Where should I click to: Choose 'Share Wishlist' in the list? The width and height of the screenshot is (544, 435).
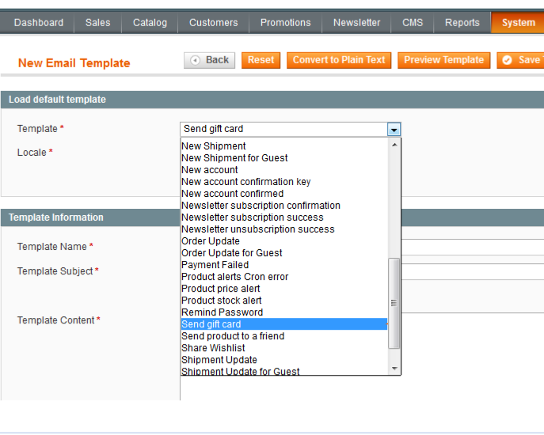(x=213, y=348)
